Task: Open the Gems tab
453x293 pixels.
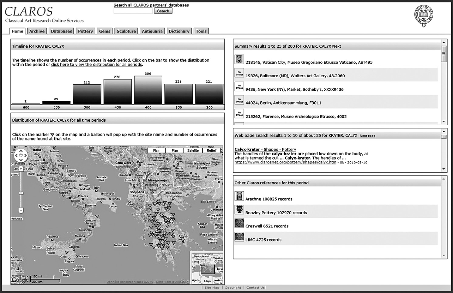Action: (x=105, y=31)
